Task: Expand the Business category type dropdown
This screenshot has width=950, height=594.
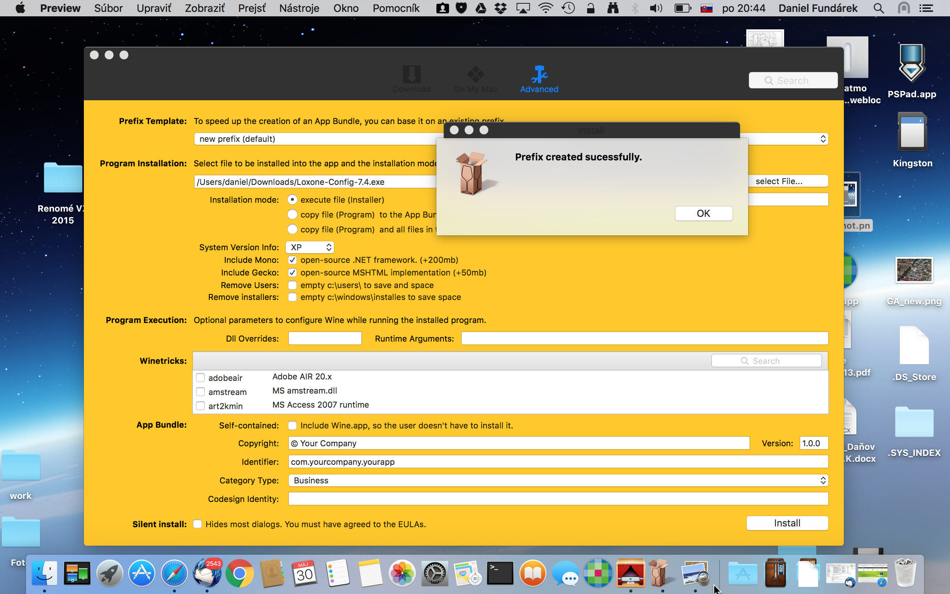Action: [x=558, y=480]
